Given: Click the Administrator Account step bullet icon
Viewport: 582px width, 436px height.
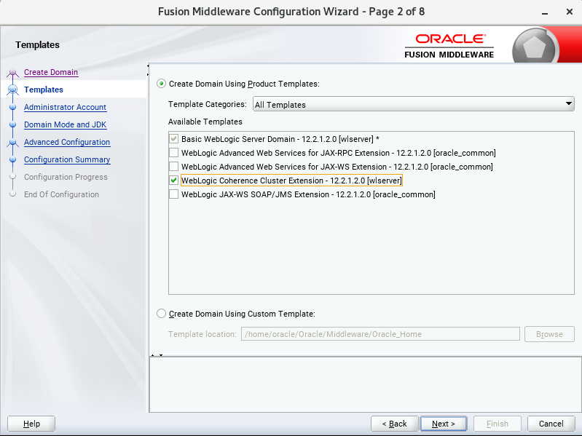Looking at the screenshot, I should pos(12,108).
